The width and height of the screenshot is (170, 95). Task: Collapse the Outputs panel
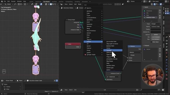(143, 45)
